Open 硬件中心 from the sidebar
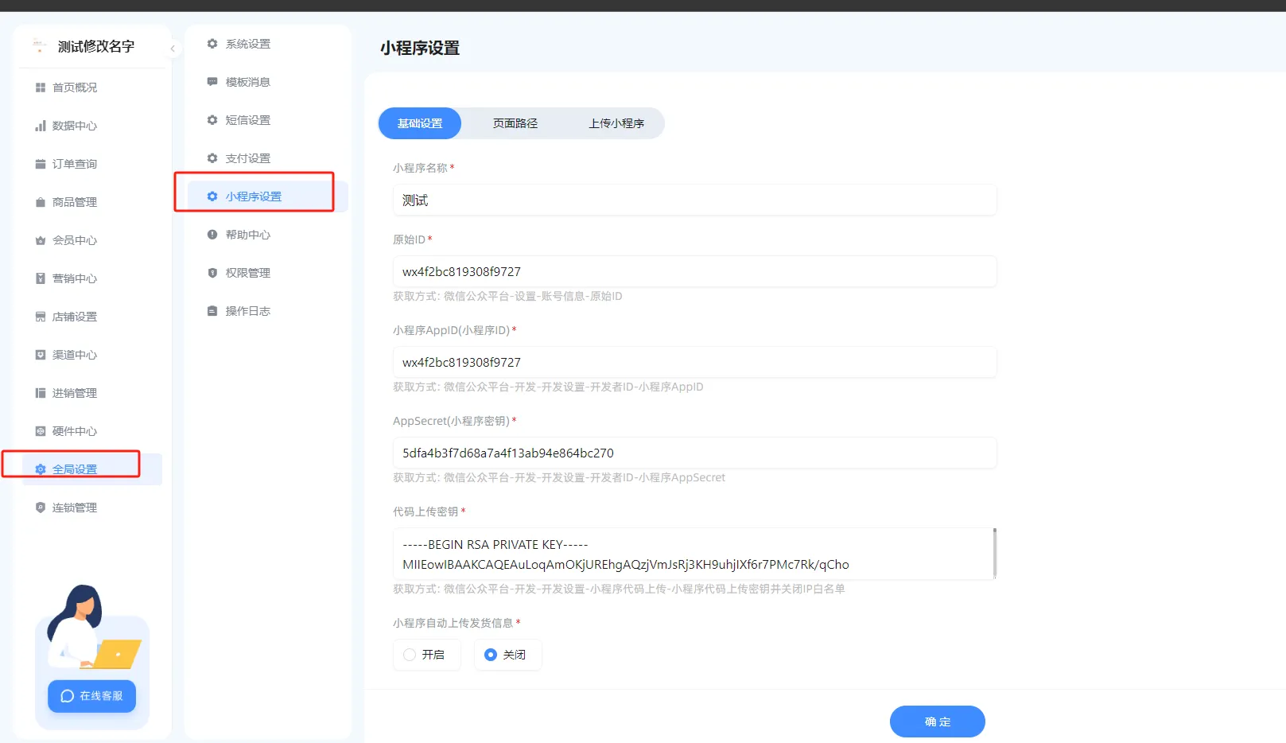 [41, 431]
